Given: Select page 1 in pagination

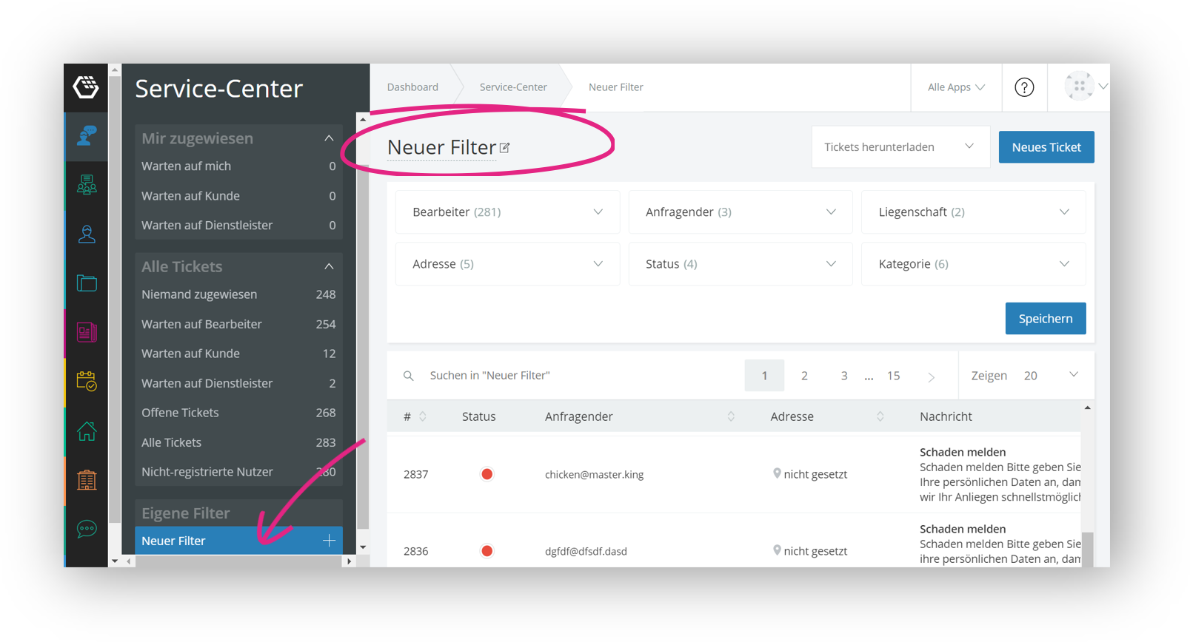Looking at the screenshot, I should (x=764, y=376).
